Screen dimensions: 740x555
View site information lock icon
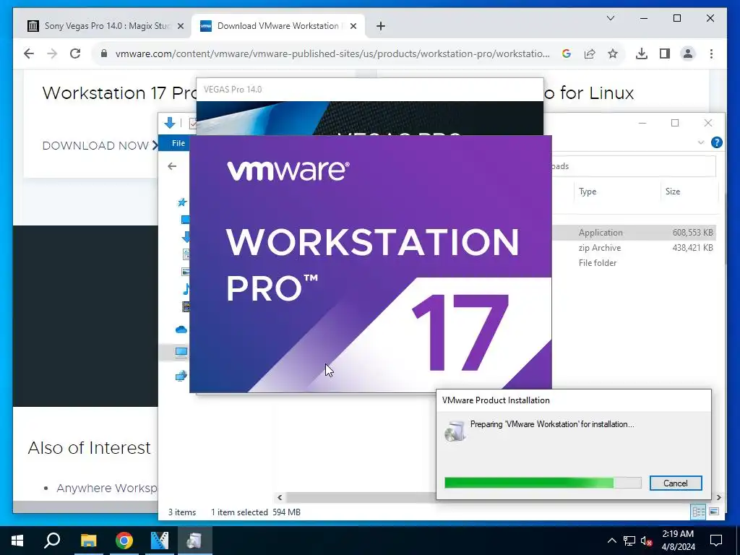click(104, 53)
